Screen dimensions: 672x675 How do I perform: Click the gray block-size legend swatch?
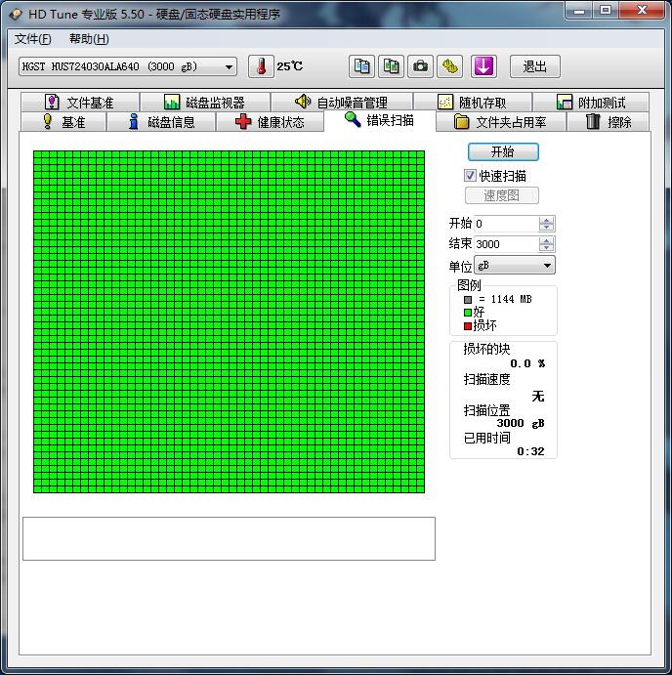point(468,299)
